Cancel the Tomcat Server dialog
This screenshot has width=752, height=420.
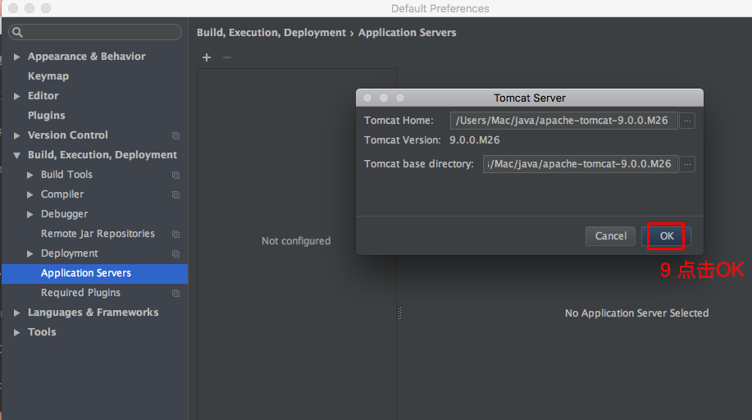pyautogui.click(x=610, y=236)
